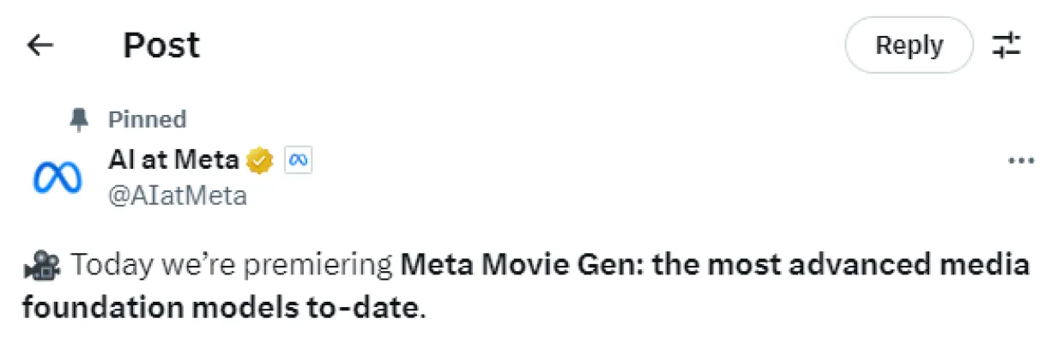The image size is (1064, 343).
Task: Open the AI at Meta display name
Action: 174,159
